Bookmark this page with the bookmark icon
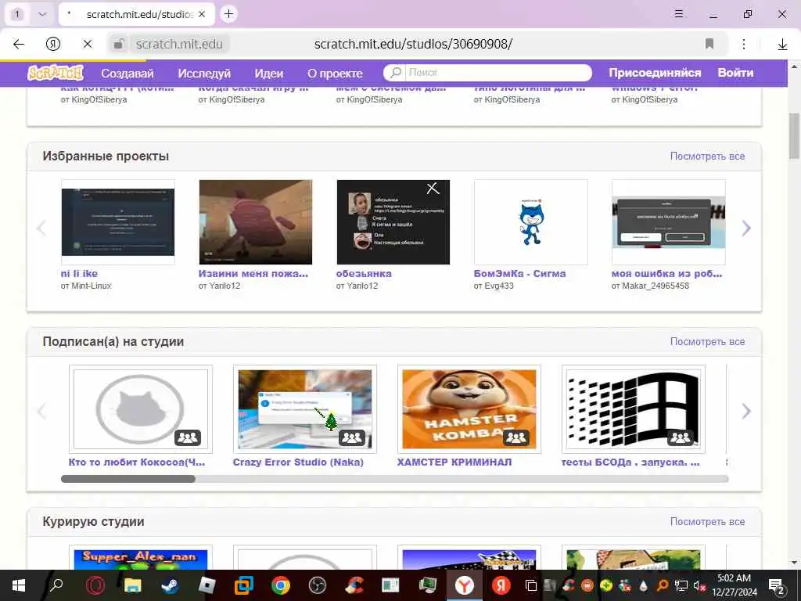This screenshot has height=601, width=801. pyautogui.click(x=709, y=44)
